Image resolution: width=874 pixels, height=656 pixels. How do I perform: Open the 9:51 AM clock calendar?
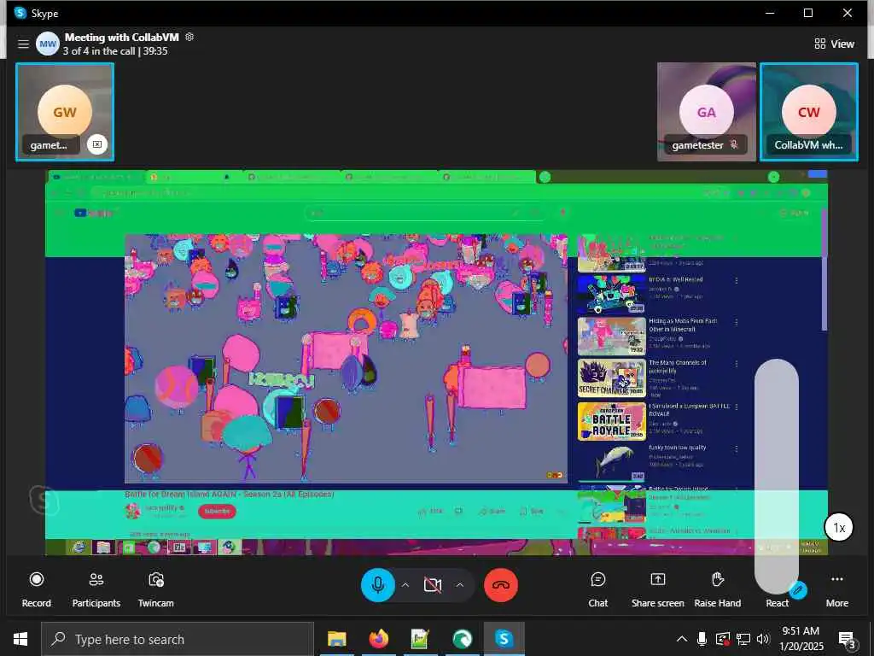click(x=801, y=639)
